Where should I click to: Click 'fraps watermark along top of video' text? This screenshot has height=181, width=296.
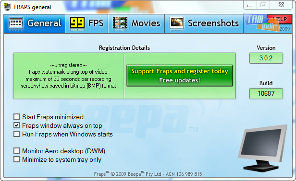click(68, 72)
